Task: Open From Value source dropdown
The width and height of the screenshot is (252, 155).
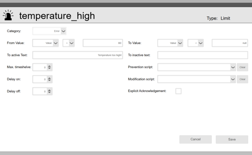Action: click(46, 43)
